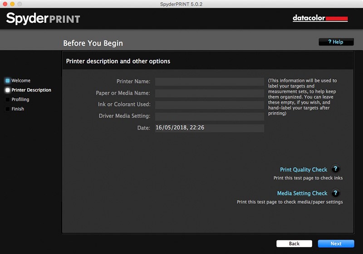
Task: Click the datacolor logo
Action: click(320, 19)
